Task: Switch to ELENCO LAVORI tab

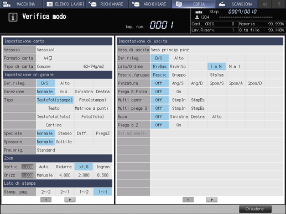Action: pos(64,4)
